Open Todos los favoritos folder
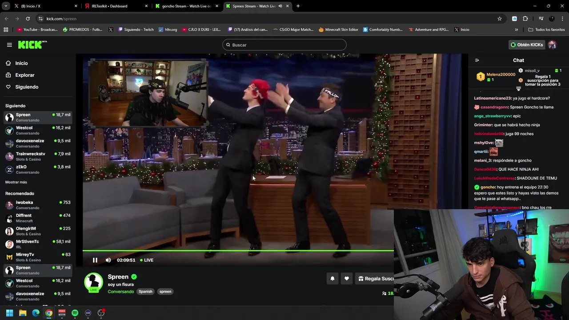This screenshot has height=320, width=569. coord(547,30)
